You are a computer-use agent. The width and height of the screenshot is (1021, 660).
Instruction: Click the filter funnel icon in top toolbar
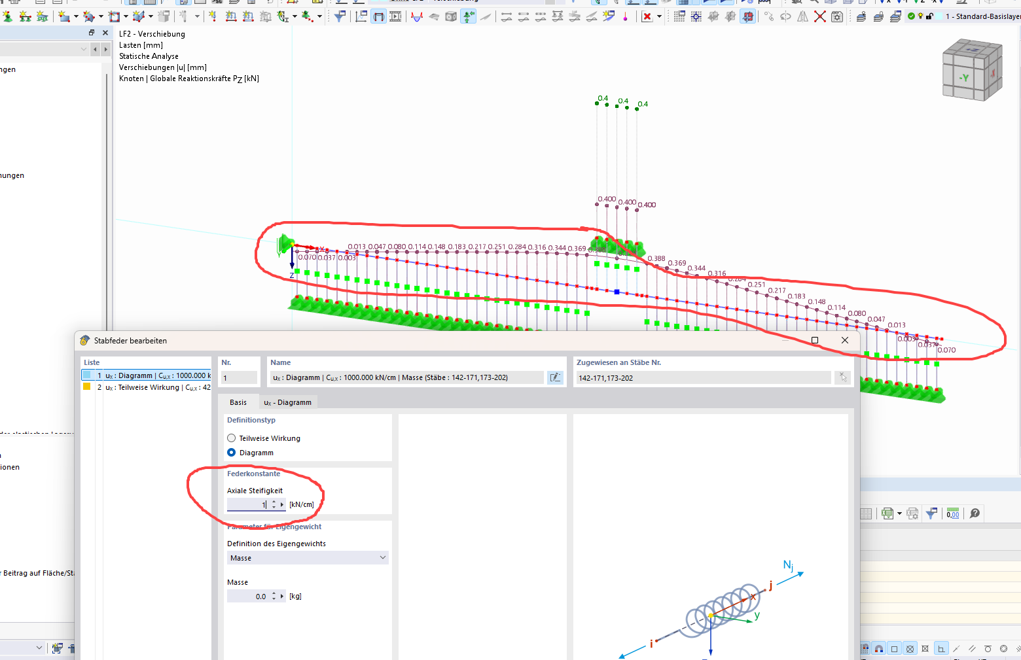[x=340, y=16]
